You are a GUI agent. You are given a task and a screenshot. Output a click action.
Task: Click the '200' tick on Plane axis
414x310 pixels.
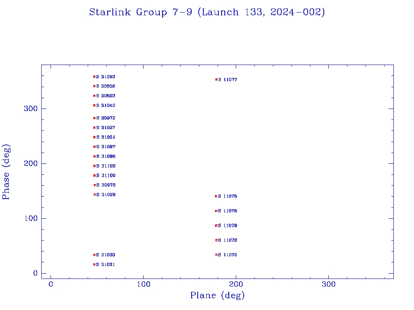pos(236,284)
